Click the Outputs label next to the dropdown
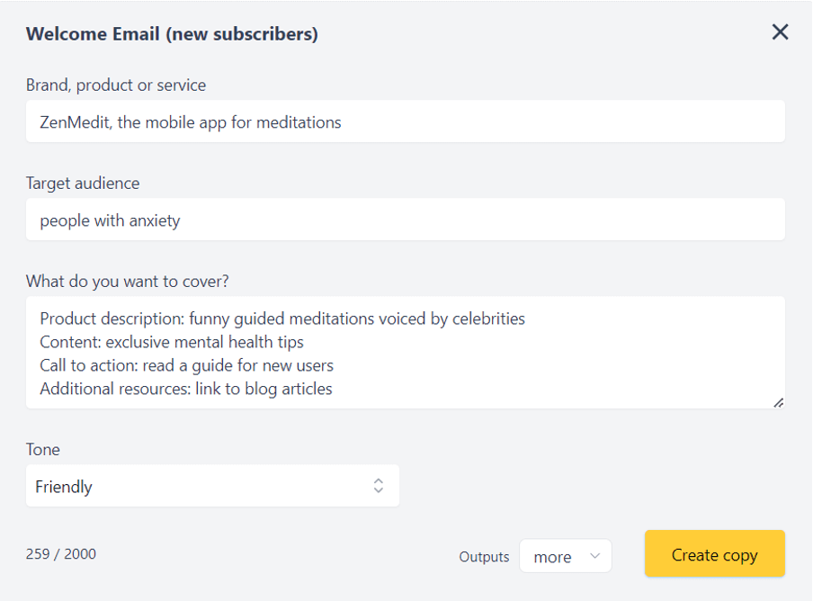 (x=484, y=556)
